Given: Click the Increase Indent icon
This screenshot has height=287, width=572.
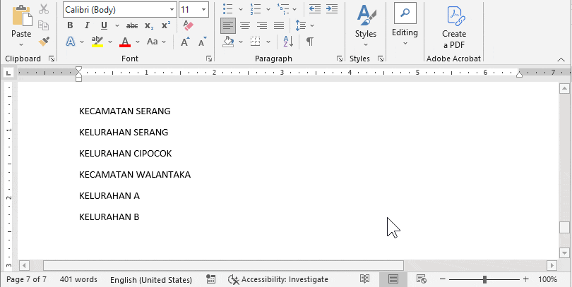Looking at the screenshot, I should click(x=332, y=8).
